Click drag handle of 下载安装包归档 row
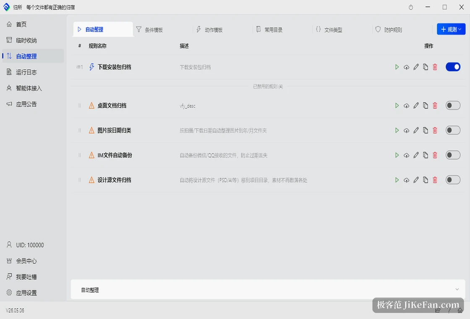Image resolution: width=470 pixels, height=319 pixels. (x=79, y=67)
